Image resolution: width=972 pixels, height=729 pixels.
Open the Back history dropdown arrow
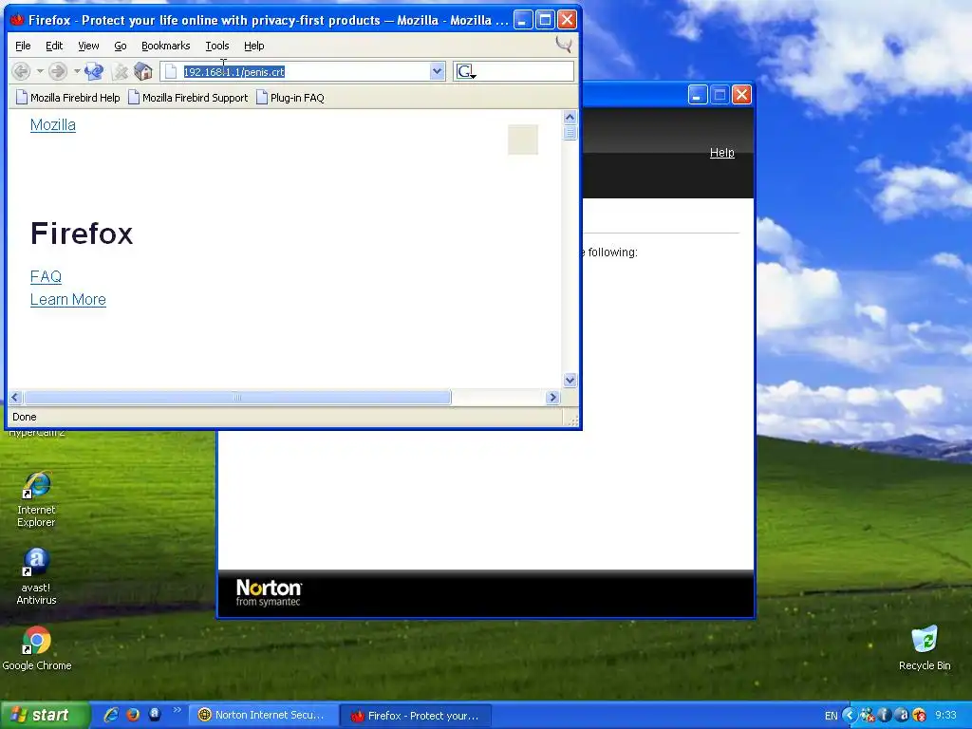click(x=40, y=71)
